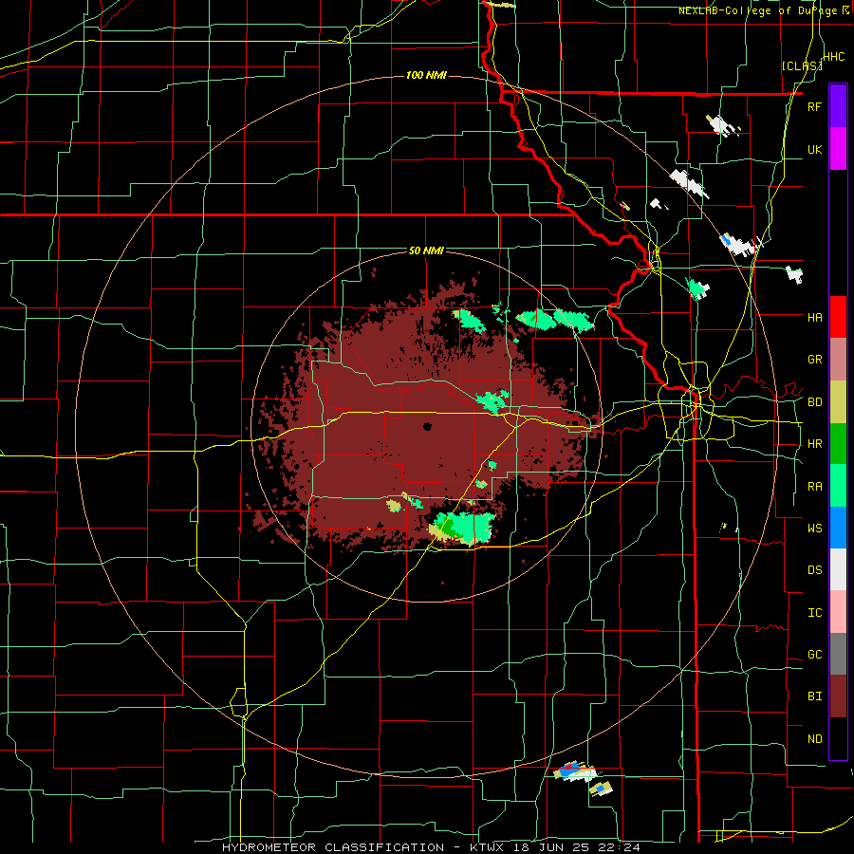Click the dark green HR legend swatch

(838, 444)
